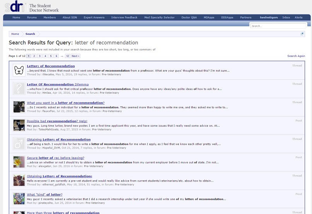Click ilikecake's French bulldog avatar
Image resolution: width=312 pixels, height=214 pixels.
[x=19, y=70]
